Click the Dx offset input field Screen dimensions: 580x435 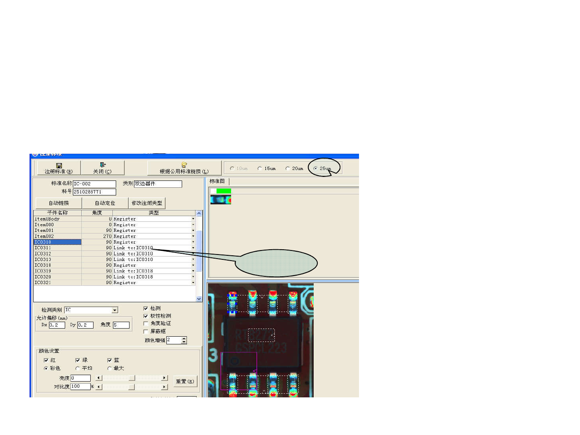57,325
